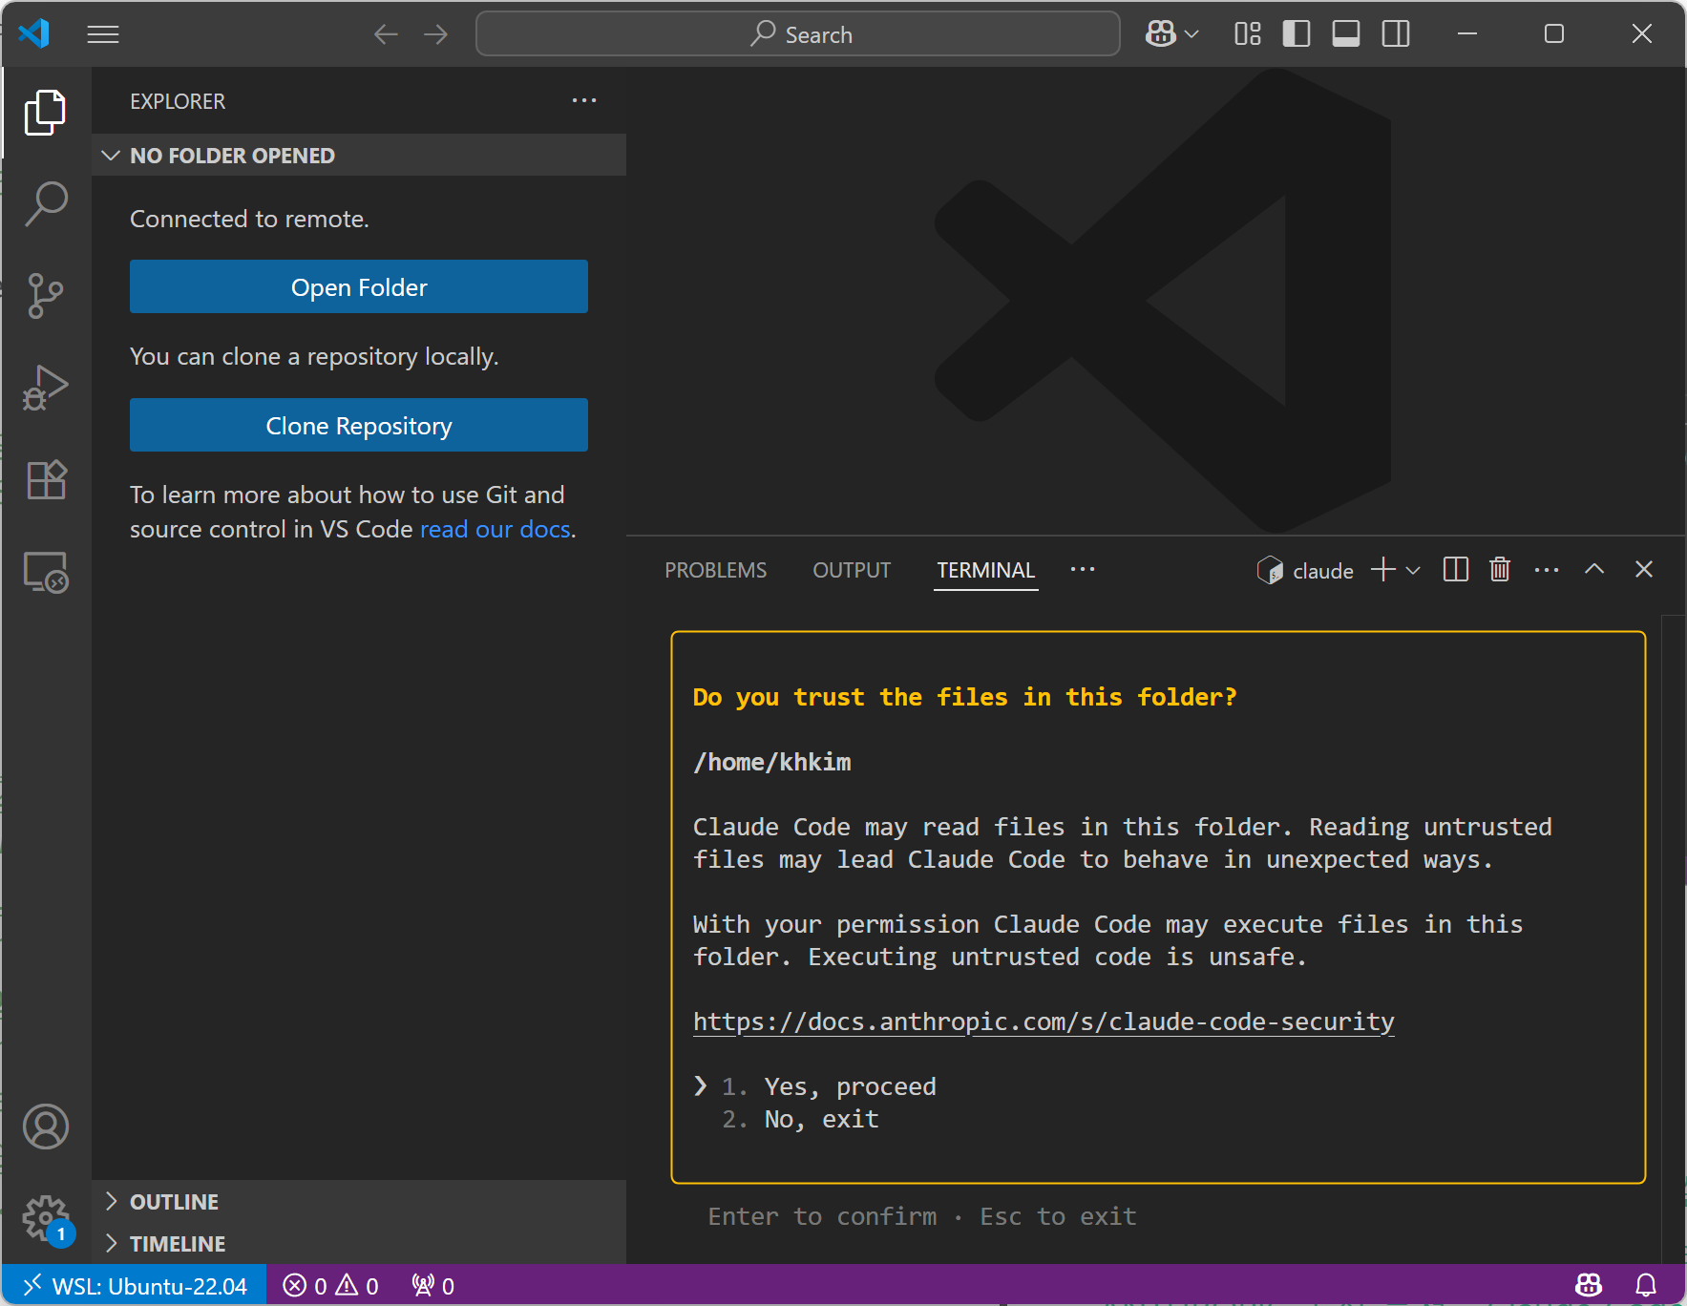Kill terminal with trash icon

pyautogui.click(x=1500, y=570)
